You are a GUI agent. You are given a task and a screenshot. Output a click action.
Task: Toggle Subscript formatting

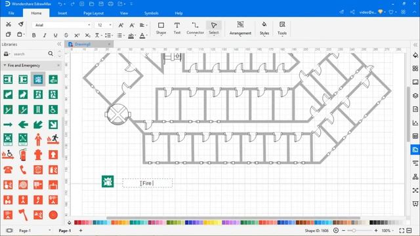point(87,35)
